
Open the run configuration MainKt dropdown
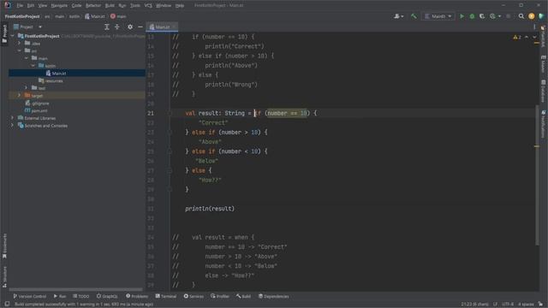pos(438,16)
